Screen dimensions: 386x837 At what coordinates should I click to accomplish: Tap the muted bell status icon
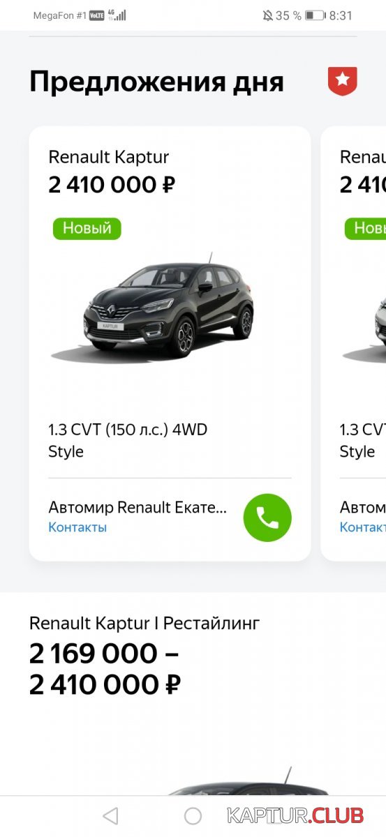coord(267,15)
